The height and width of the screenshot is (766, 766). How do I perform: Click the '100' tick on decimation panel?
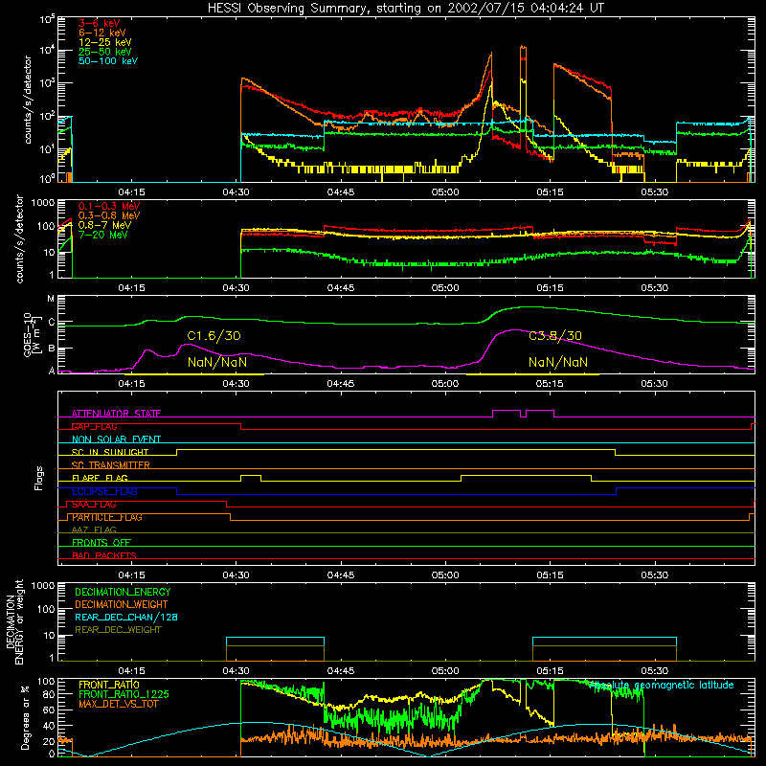tap(46, 609)
